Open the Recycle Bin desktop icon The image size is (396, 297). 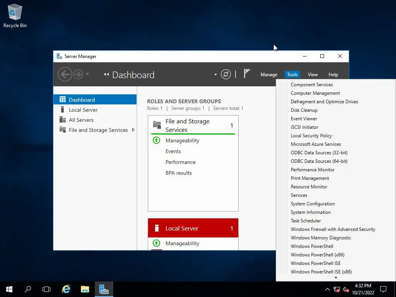point(15,15)
